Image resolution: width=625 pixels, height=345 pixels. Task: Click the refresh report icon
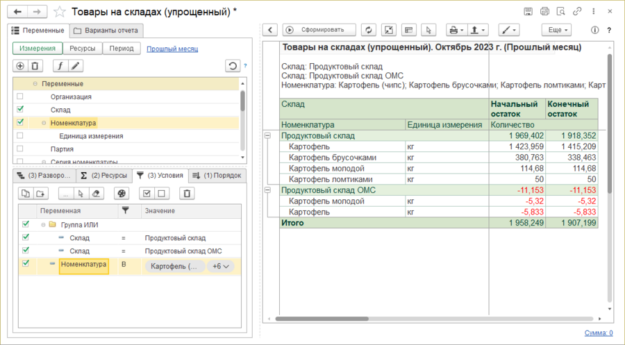tap(369, 30)
